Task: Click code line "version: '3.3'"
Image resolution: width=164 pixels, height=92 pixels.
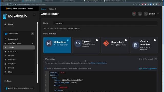Action: [57, 73]
